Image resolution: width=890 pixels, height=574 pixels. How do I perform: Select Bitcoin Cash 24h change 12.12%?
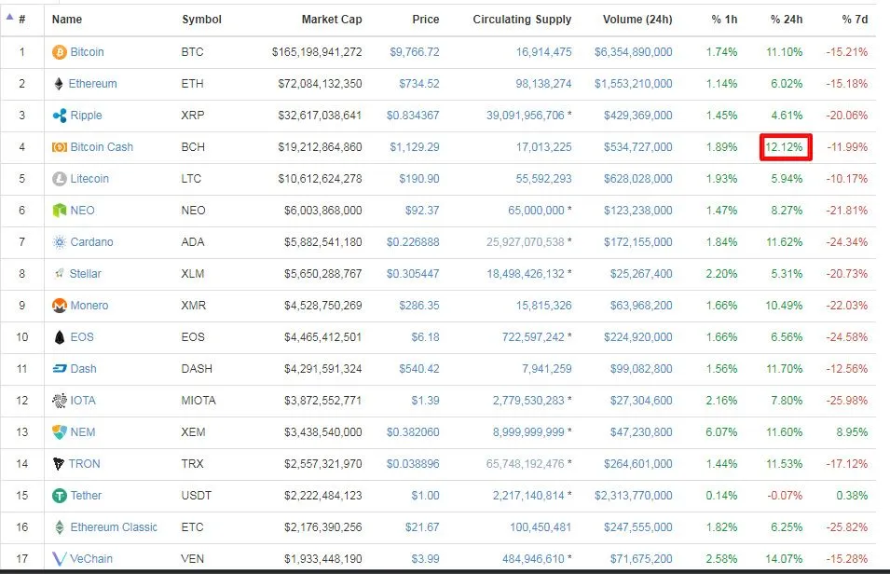point(784,147)
